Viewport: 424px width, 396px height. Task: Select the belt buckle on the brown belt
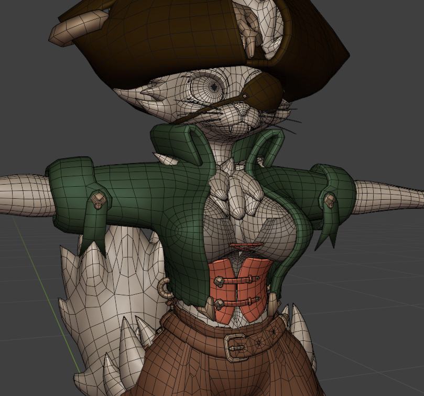(x=236, y=347)
